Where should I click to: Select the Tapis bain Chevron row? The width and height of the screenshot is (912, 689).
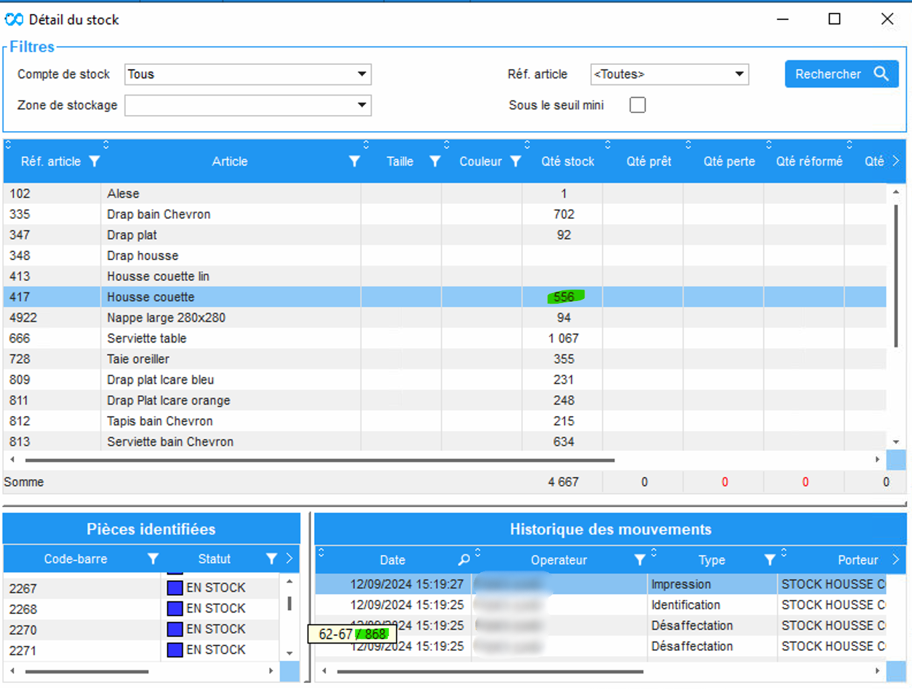click(x=445, y=421)
